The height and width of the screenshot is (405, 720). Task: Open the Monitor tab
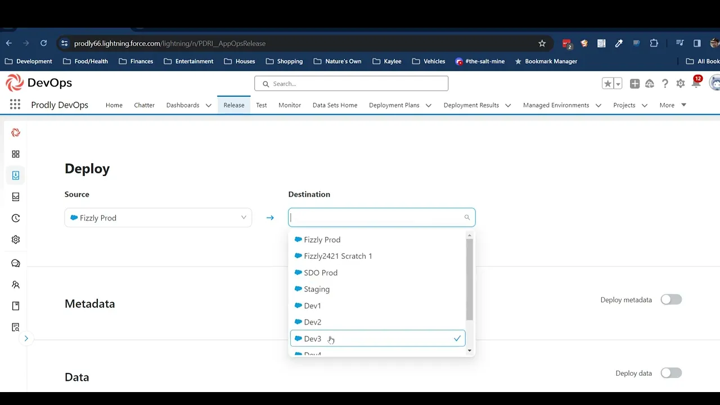coord(290,105)
